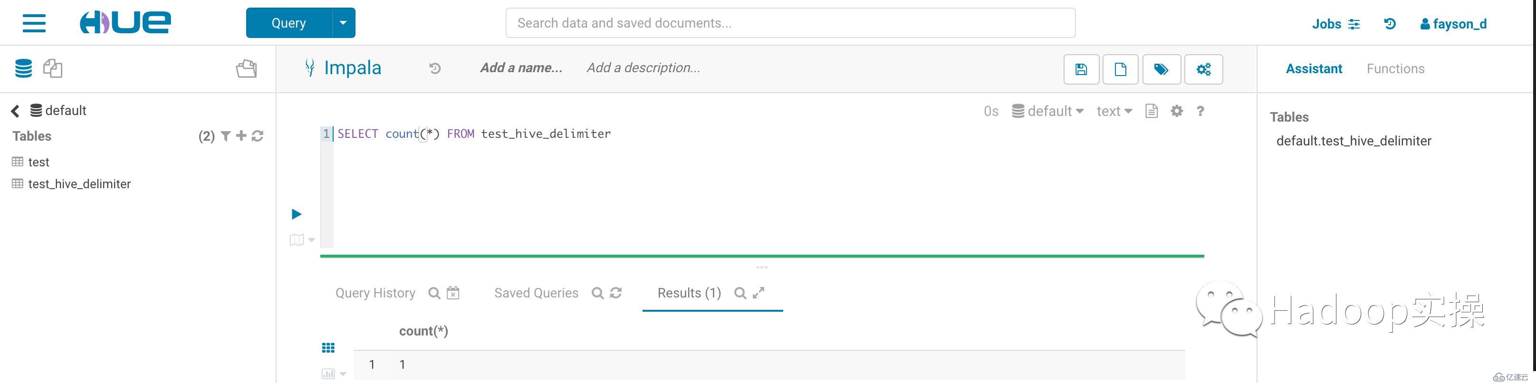Show results grid view icon
This screenshot has width=1536, height=383.
pos(328,348)
